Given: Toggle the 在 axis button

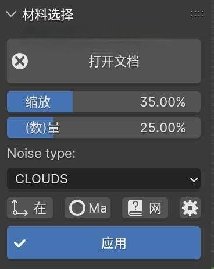Looking at the screenshot, I should coord(30,208).
